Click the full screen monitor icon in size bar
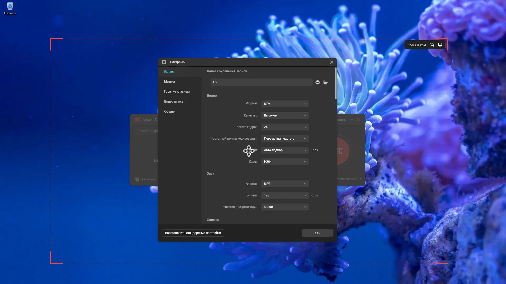506x284 pixels. pos(440,45)
